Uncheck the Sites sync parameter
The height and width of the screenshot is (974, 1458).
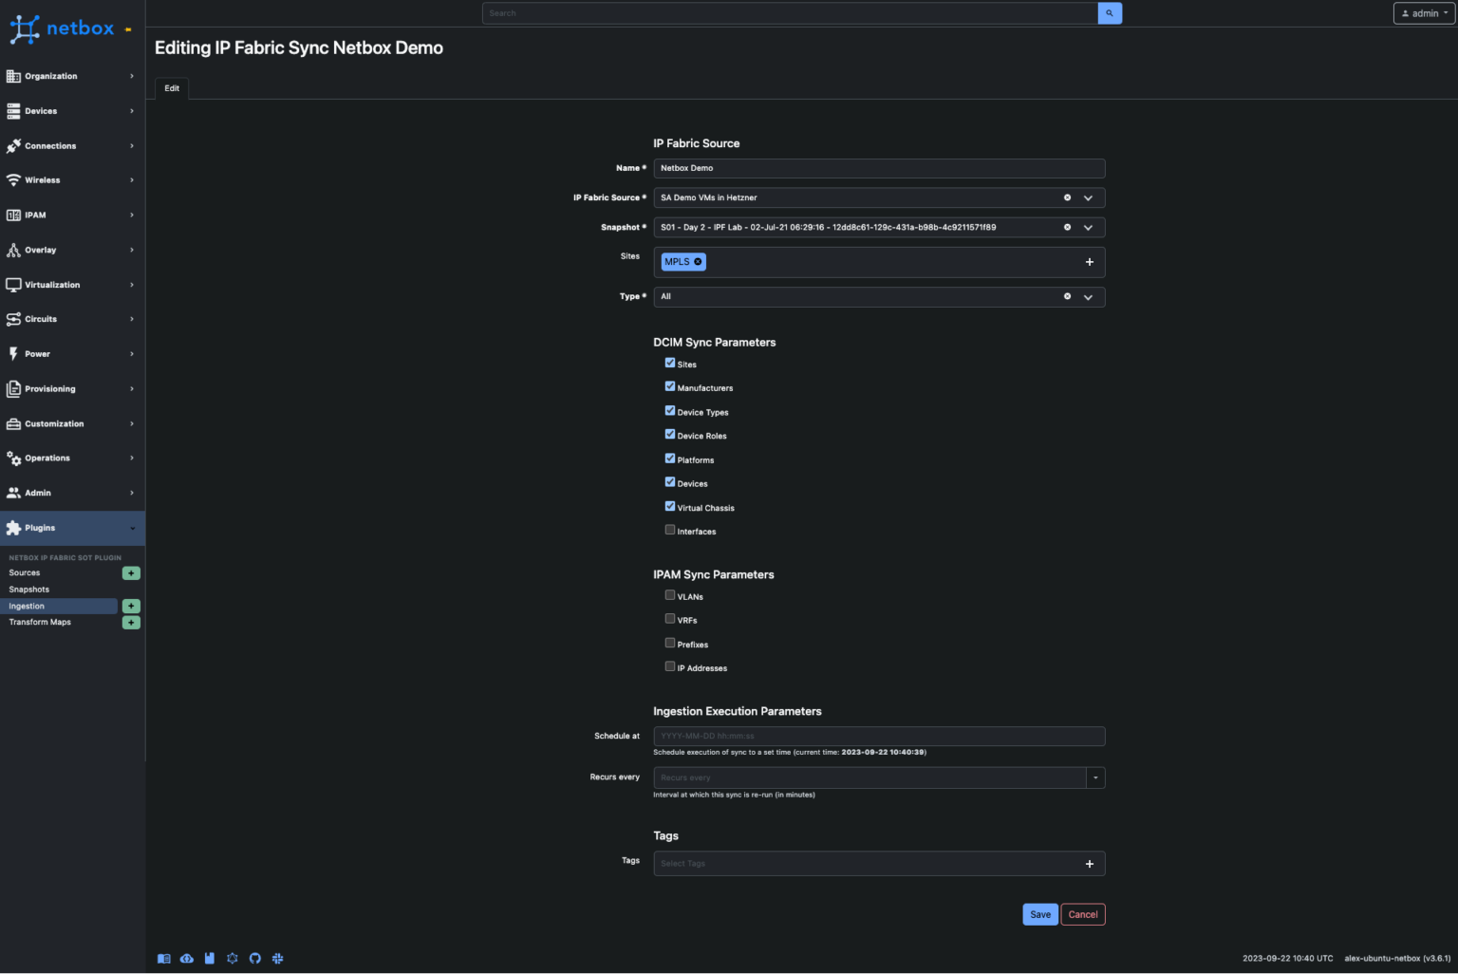click(670, 363)
